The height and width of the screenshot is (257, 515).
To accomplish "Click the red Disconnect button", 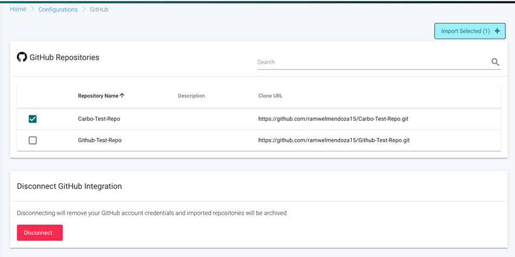I will click(x=40, y=233).
